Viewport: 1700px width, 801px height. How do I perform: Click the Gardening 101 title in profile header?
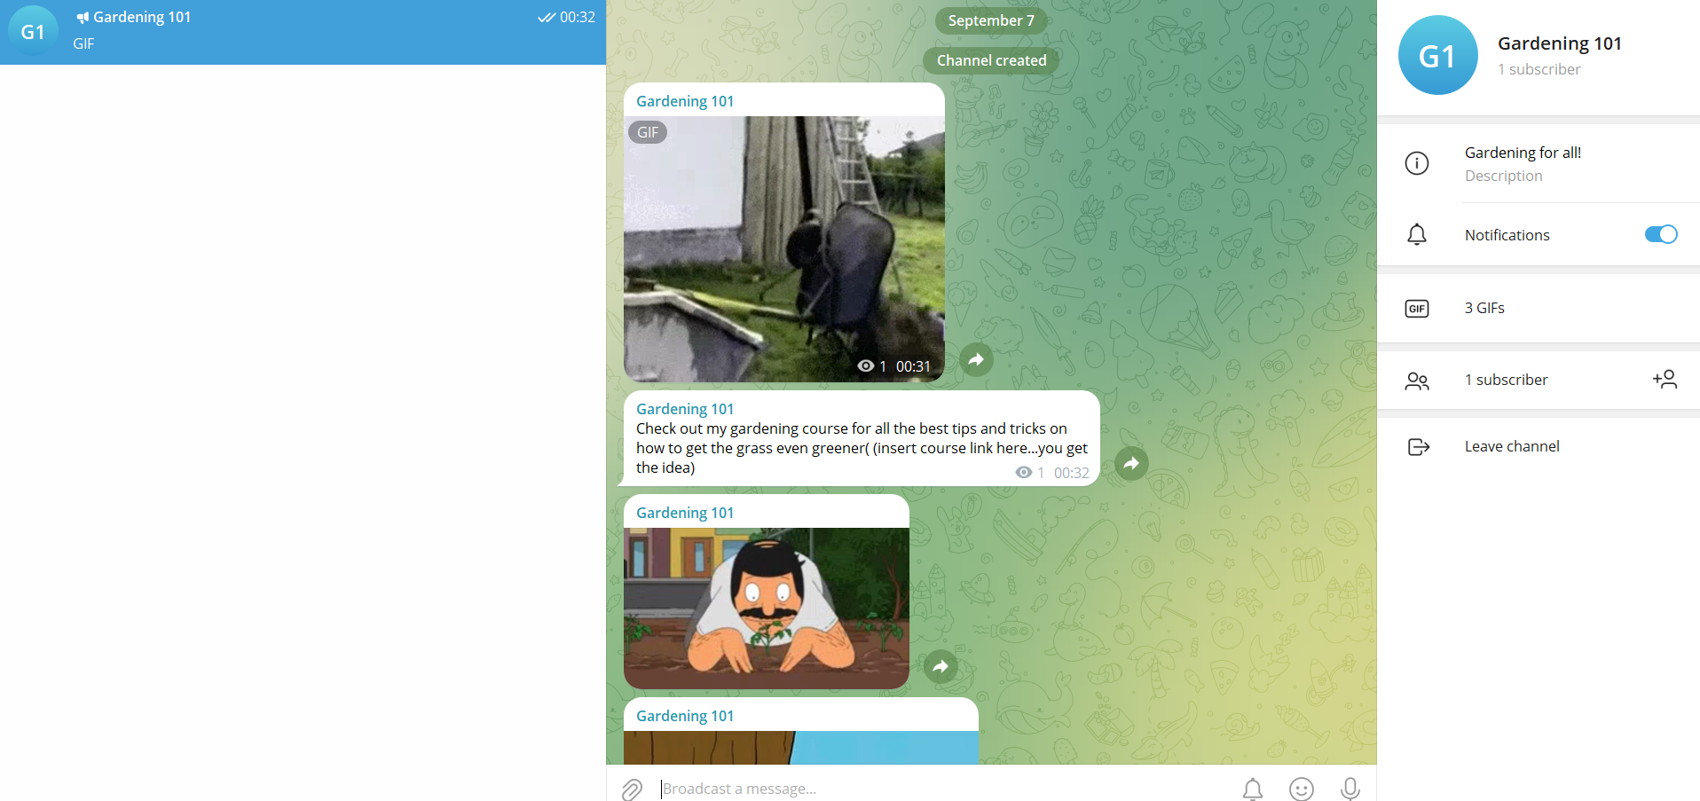coord(1560,43)
